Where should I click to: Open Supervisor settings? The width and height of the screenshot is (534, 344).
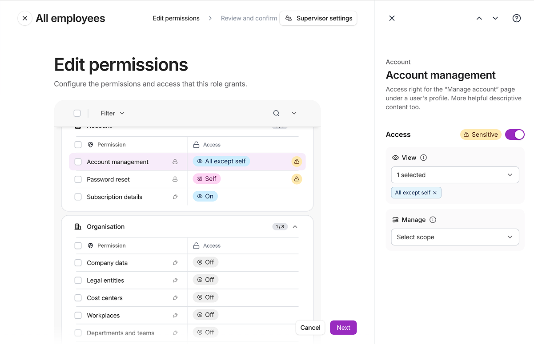318,18
